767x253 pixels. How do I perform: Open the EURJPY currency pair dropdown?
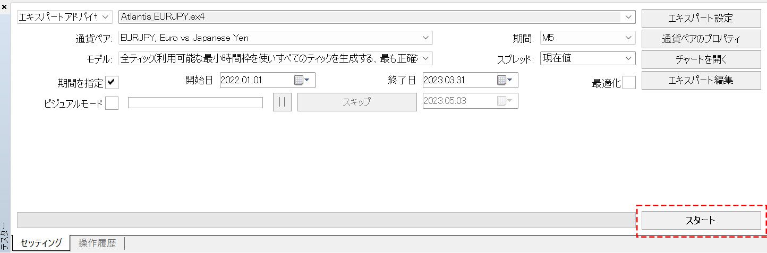pyautogui.click(x=426, y=38)
